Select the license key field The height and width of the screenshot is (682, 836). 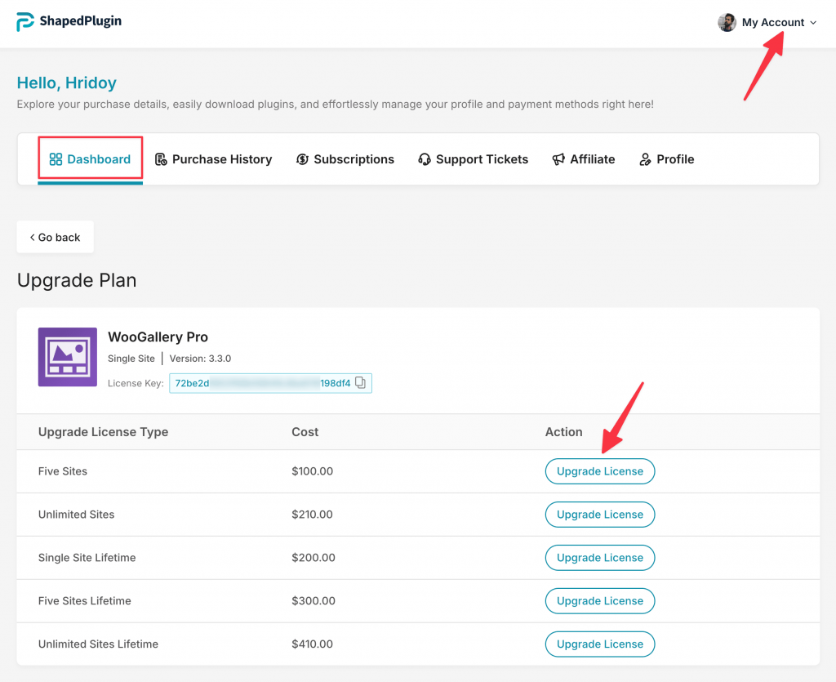coord(270,383)
